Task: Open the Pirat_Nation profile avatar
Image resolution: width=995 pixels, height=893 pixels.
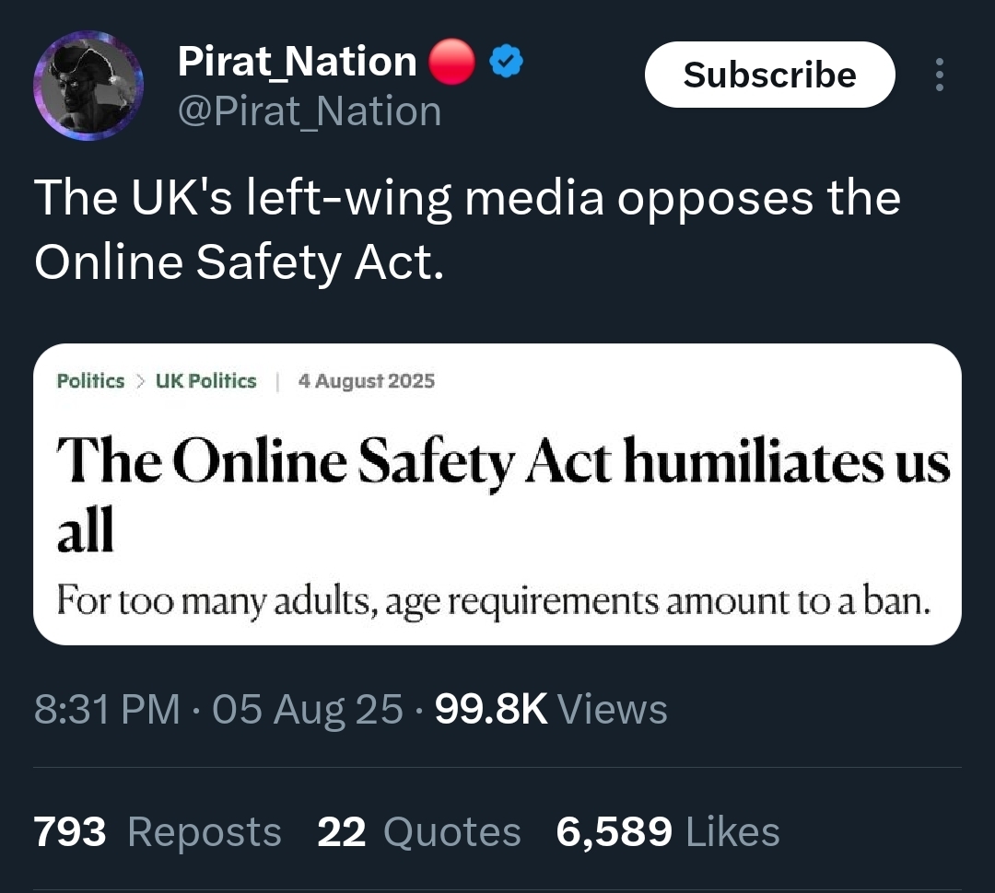Action: [88, 86]
